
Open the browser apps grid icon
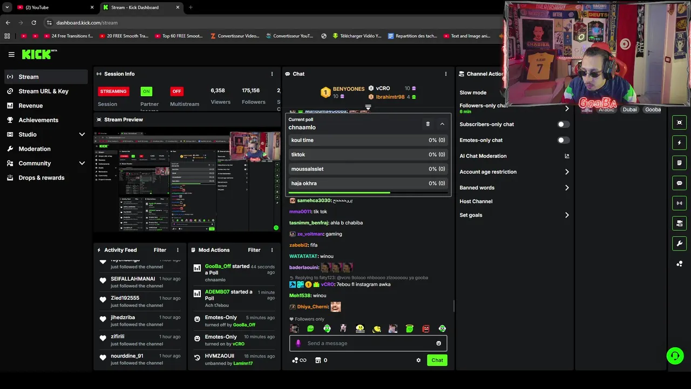point(7,36)
